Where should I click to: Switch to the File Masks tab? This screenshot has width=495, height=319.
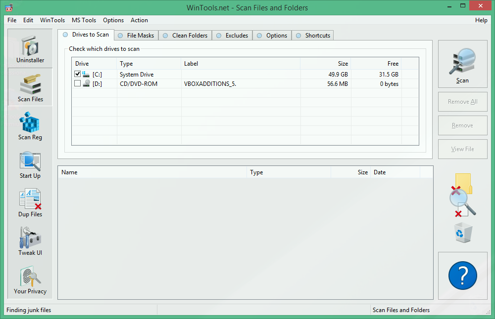click(136, 35)
